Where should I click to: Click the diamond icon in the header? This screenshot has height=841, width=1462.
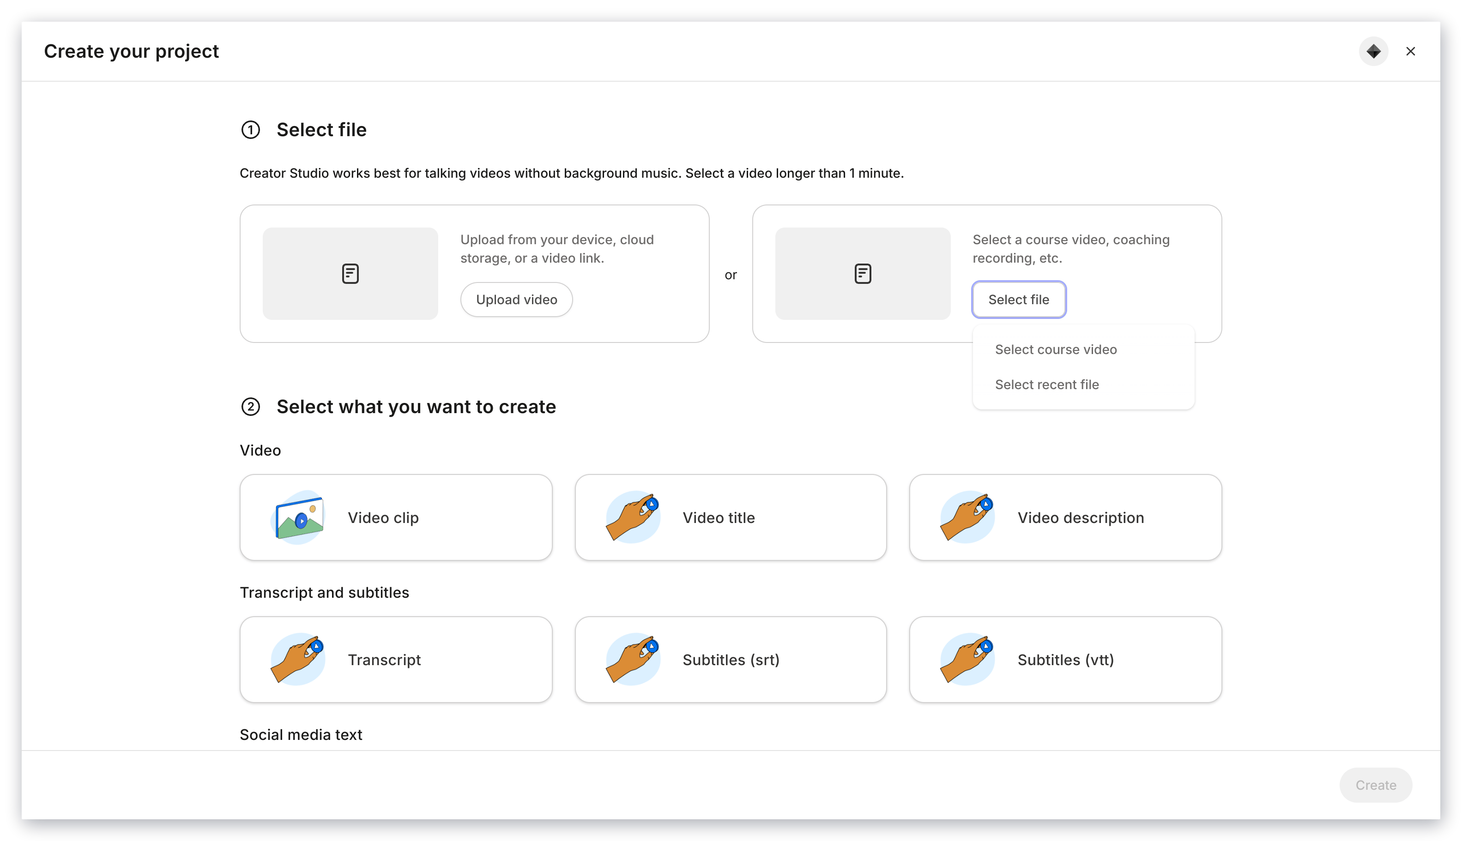(x=1373, y=51)
